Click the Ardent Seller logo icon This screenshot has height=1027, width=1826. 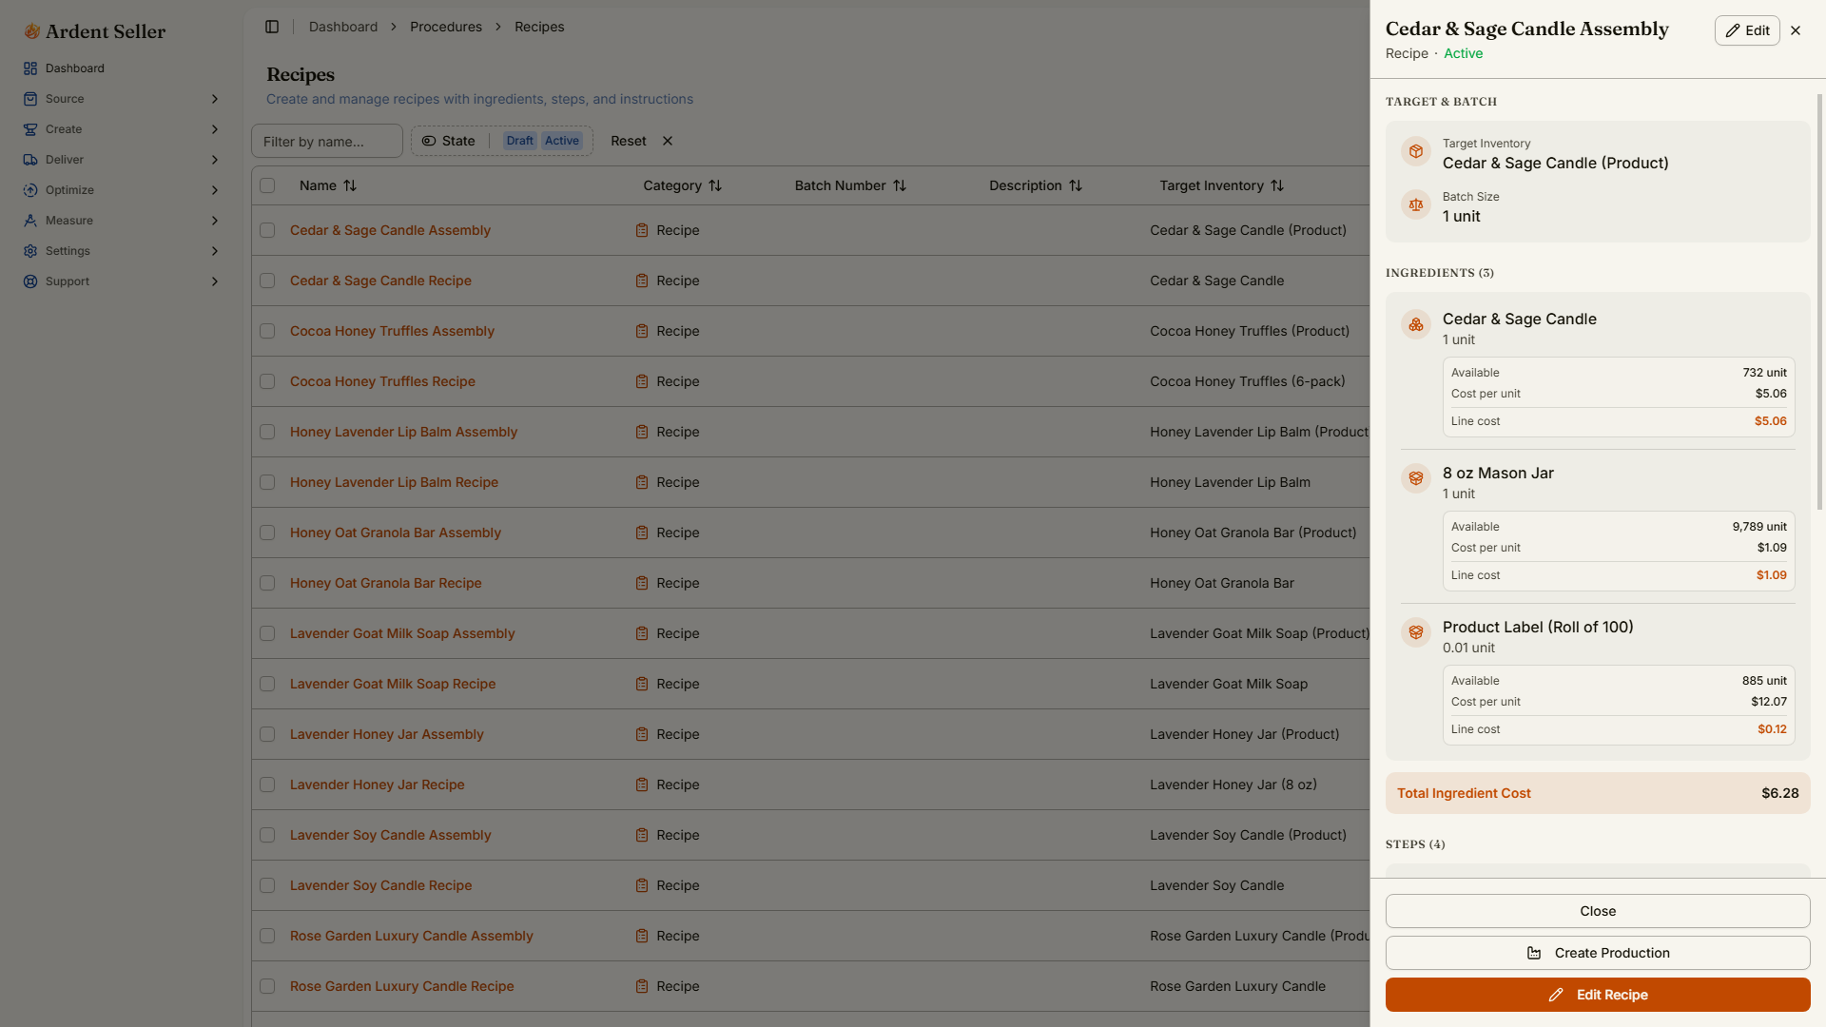point(31,31)
